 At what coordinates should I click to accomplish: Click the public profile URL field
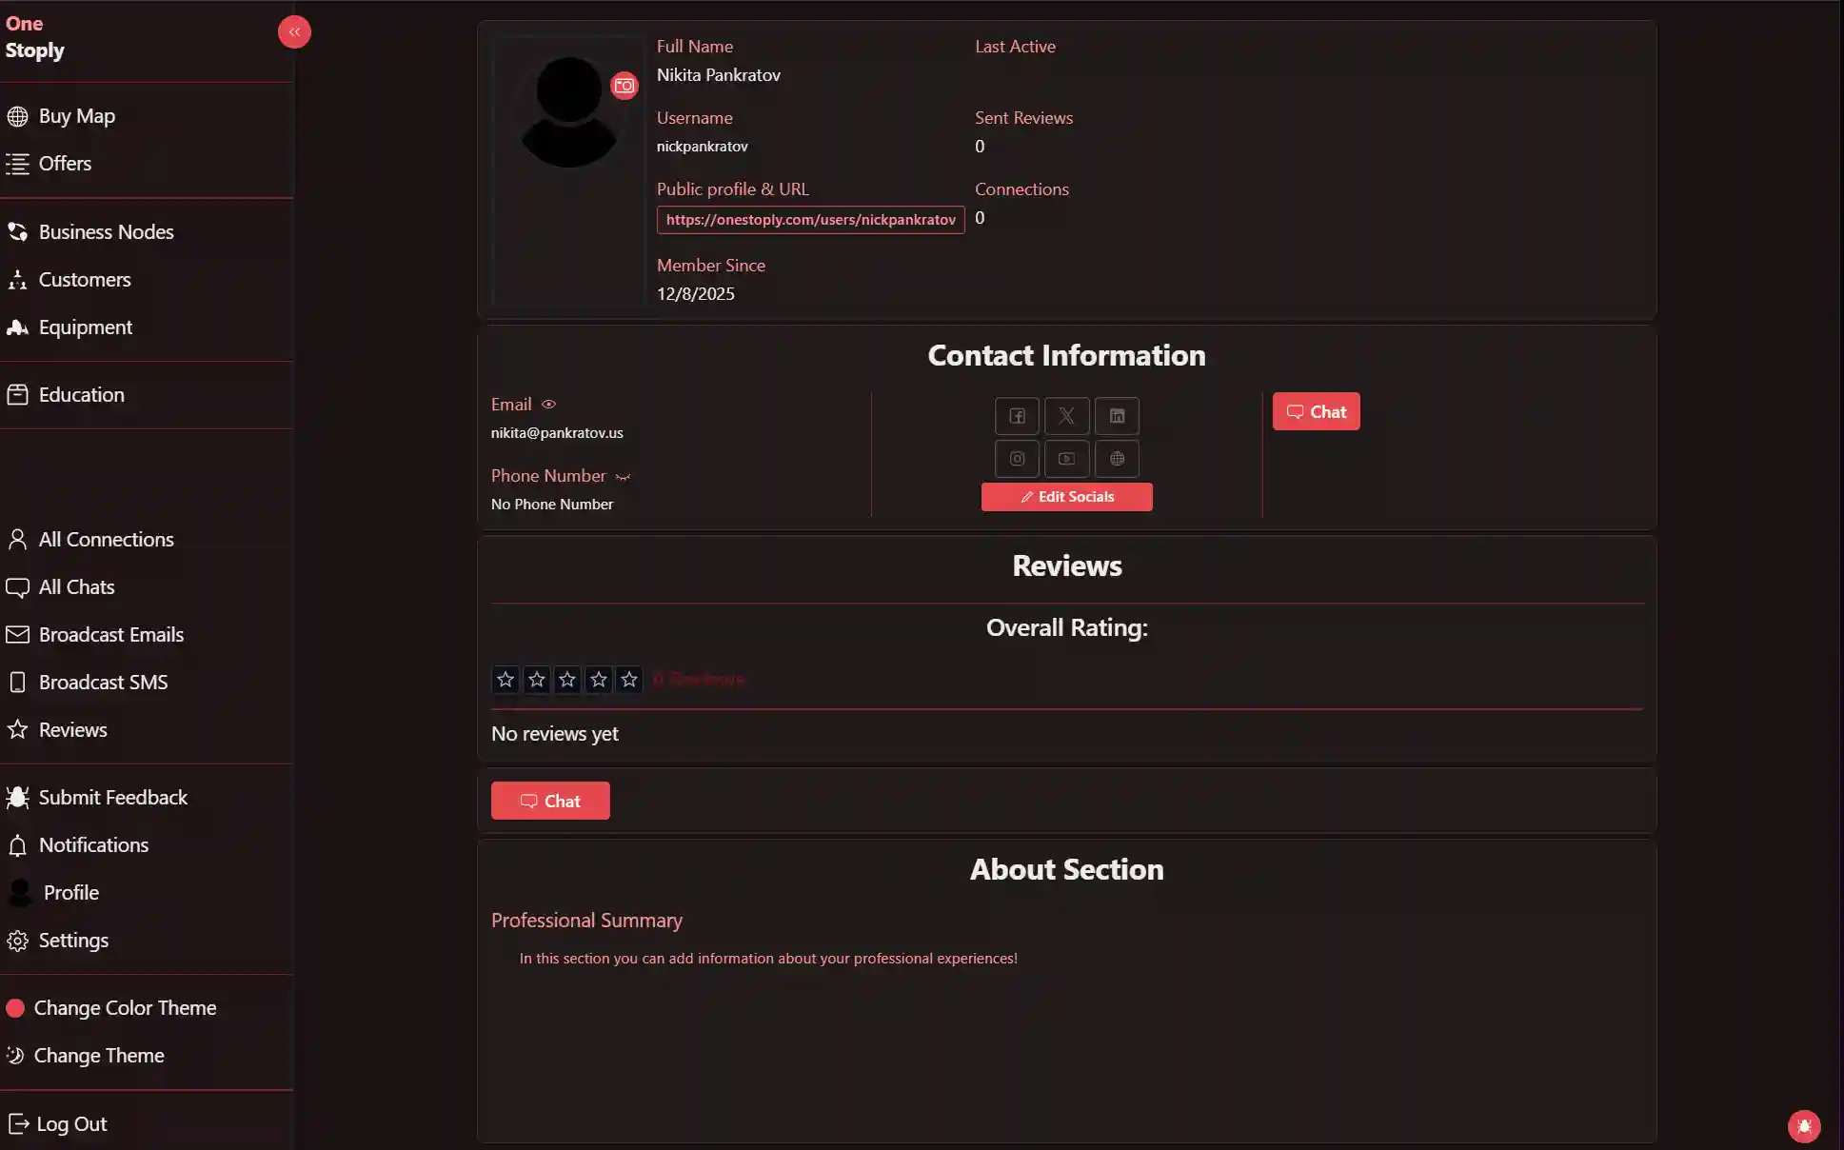[810, 220]
